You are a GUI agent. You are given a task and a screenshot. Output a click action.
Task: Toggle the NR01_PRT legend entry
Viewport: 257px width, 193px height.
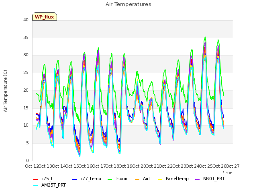(210, 179)
